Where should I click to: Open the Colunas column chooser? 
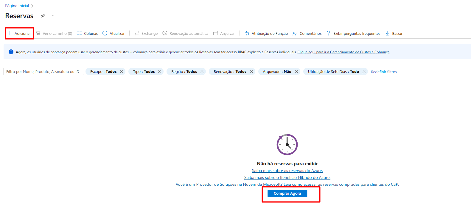[x=87, y=33]
